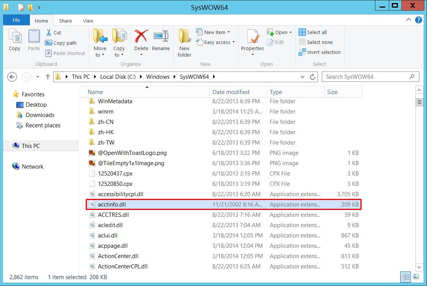
Task: Select accessibilitycpl.dll file
Action: (223, 194)
